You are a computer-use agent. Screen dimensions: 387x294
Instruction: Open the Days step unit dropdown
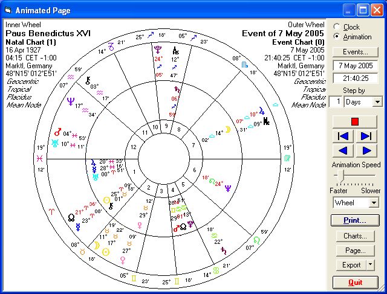(377, 103)
